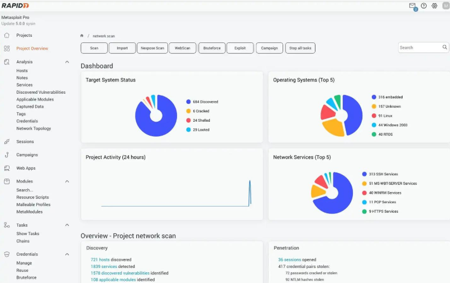Open the user avatar menu
Viewport: 450px width, 283px height.
[446, 6]
